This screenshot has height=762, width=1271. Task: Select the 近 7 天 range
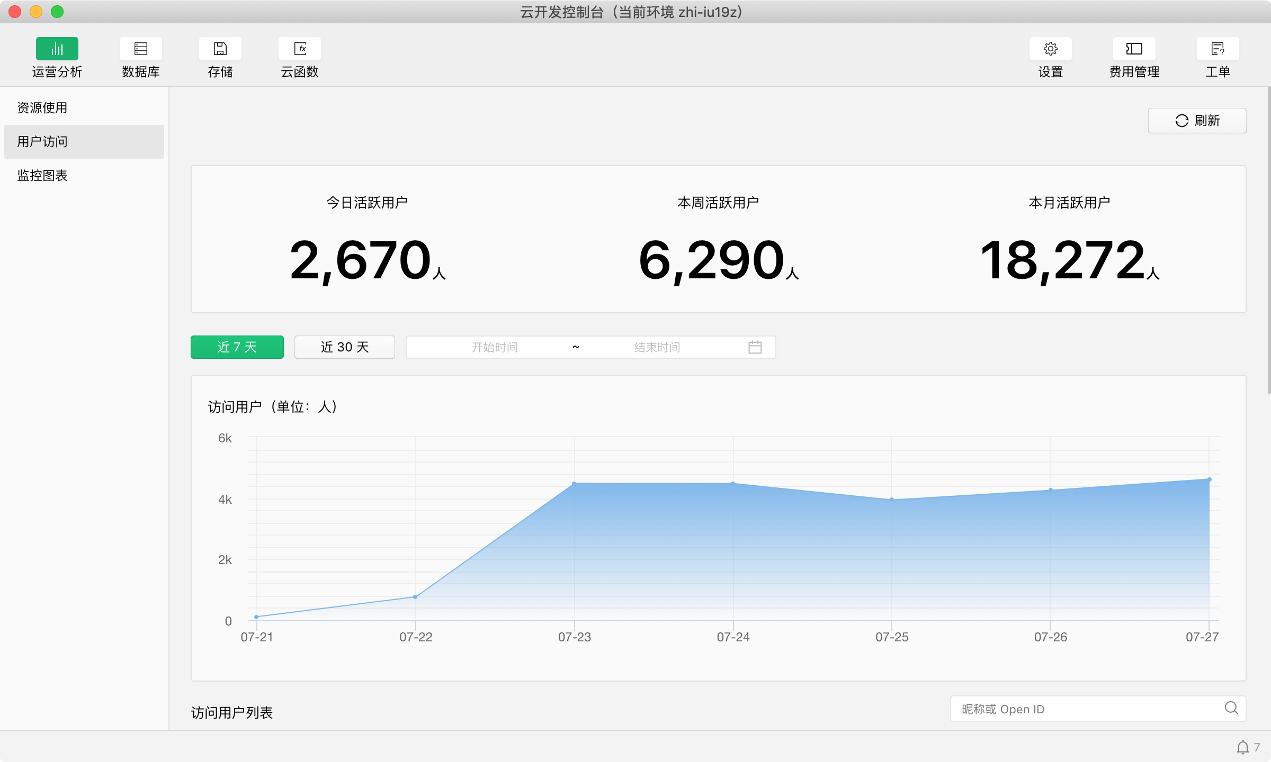pyautogui.click(x=237, y=347)
